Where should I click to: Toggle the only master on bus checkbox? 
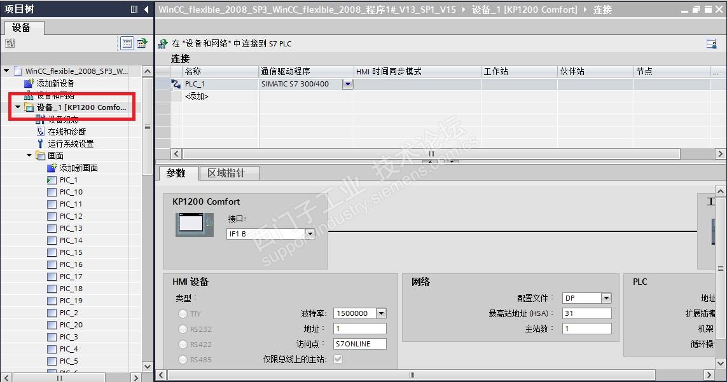[338, 359]
